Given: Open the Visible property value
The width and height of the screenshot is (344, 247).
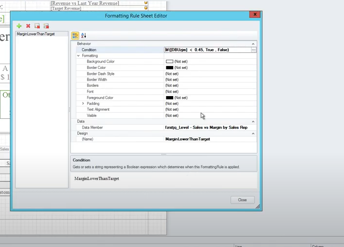Looking at the screenshot, I should 210,115.
